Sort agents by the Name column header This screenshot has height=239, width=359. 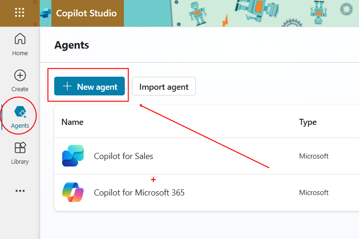pos(72,122)
